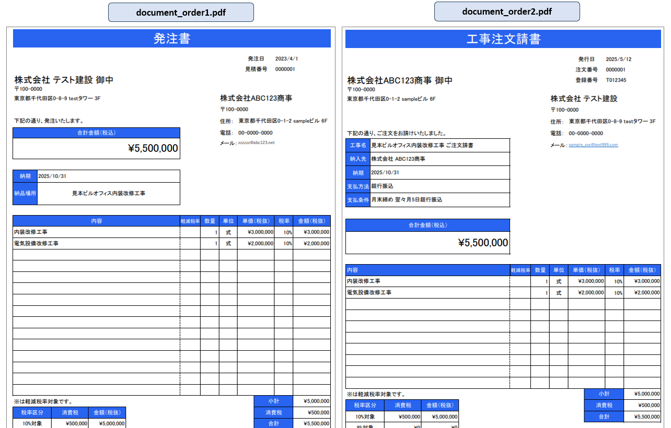
Task: Select large ¥5,500,000 total in order2
Action: (483, 243)
